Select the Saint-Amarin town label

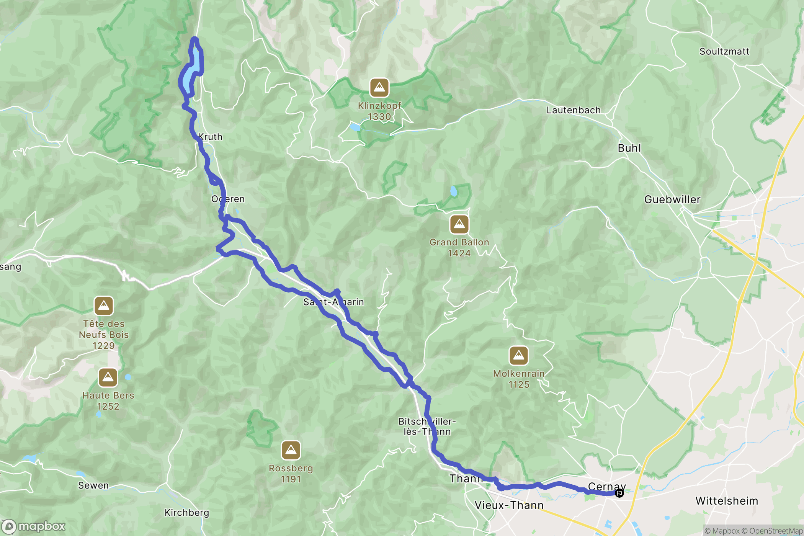tap(333, 302)
